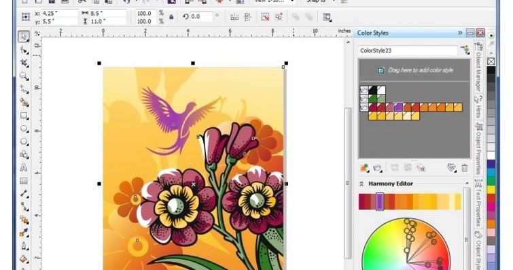Image resolution: width=513 pixels, height=270 pixels.
Task: Open the new color style dropdown
Action: click(x=364, y=168)
